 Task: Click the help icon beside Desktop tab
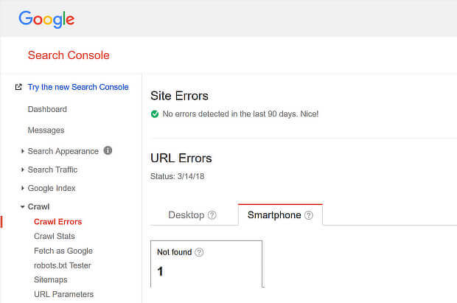212,215
